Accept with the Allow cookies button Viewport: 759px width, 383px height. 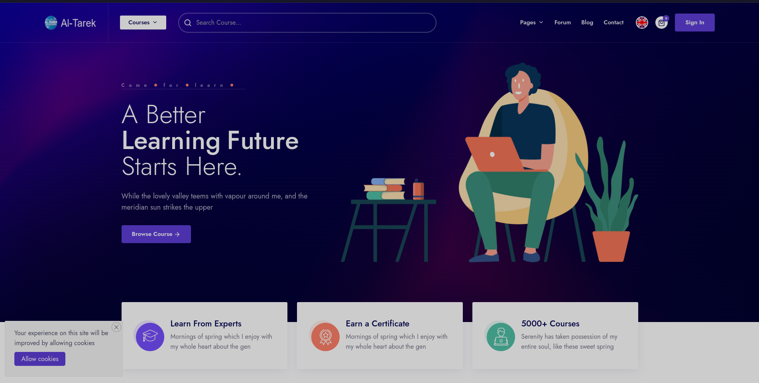[40, 359]
